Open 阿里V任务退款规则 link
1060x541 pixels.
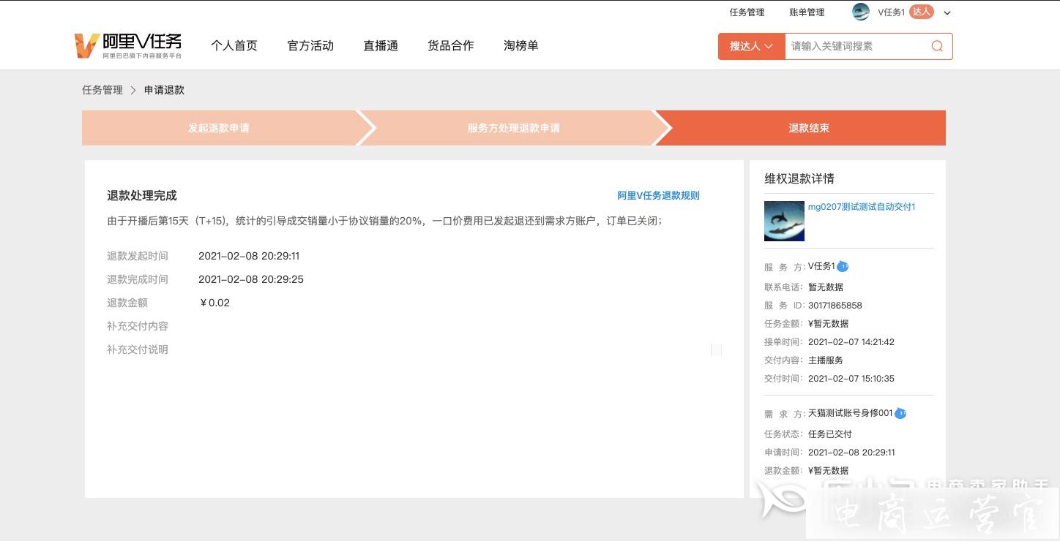[658, 195]
